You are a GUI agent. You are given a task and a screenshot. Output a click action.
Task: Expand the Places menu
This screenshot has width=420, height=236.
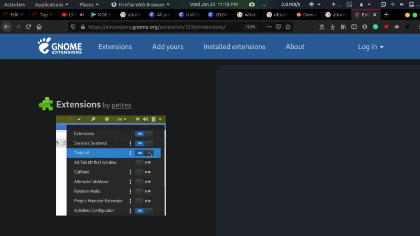pyautogui.click(x=89, y=5)
